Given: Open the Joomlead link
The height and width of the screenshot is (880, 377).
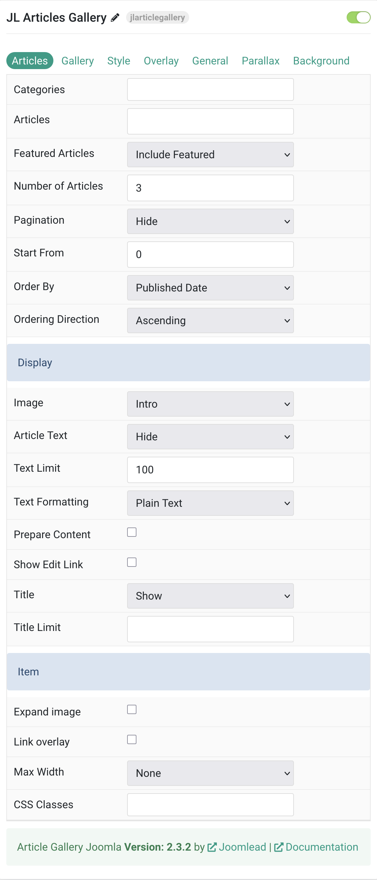Looking at the screenshot, I should 243,847.
